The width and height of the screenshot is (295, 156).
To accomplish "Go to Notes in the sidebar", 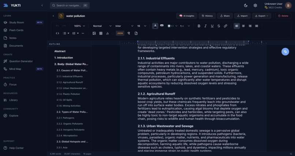I will tap(23, 38).
